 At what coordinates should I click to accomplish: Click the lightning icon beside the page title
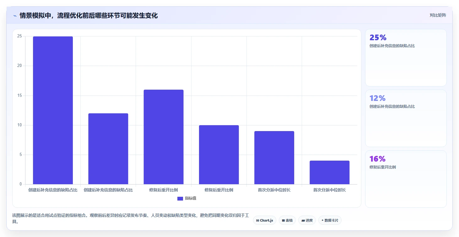15,16
